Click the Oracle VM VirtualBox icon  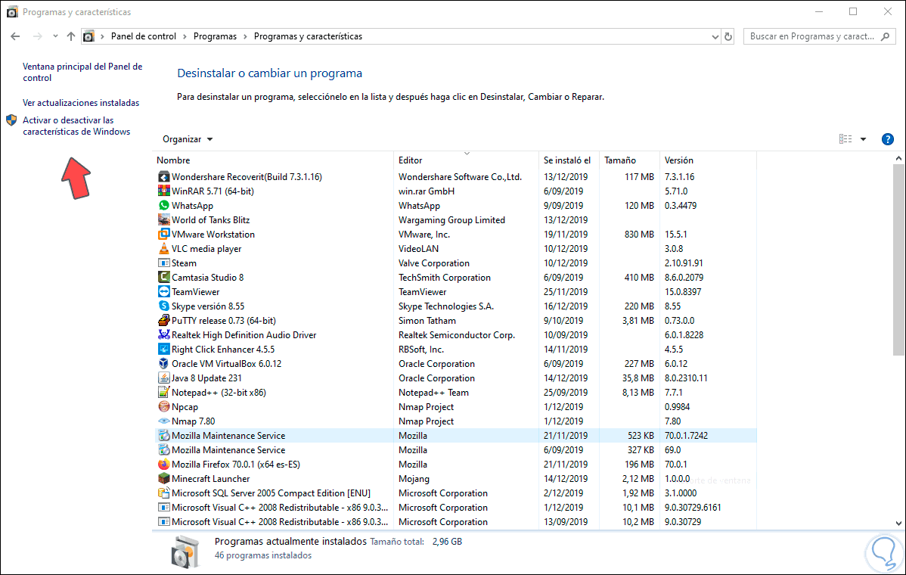coord(163,364)
